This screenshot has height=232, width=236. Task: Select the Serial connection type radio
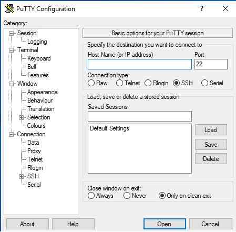(204, 83)
